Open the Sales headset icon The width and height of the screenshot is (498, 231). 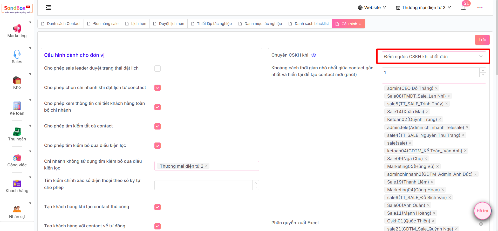17,54
